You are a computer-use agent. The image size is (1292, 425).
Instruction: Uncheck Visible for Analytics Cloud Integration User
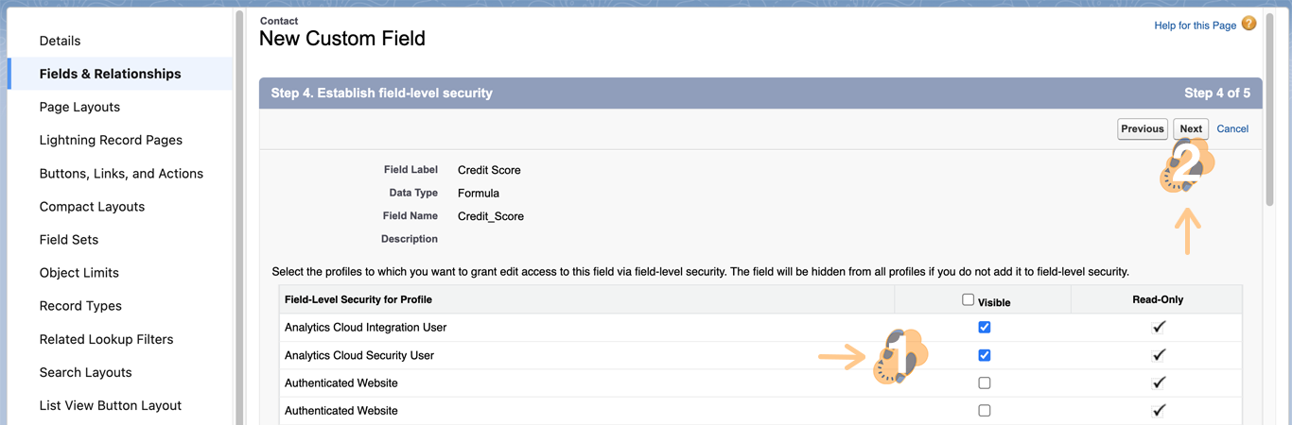(x=985, y=327)
